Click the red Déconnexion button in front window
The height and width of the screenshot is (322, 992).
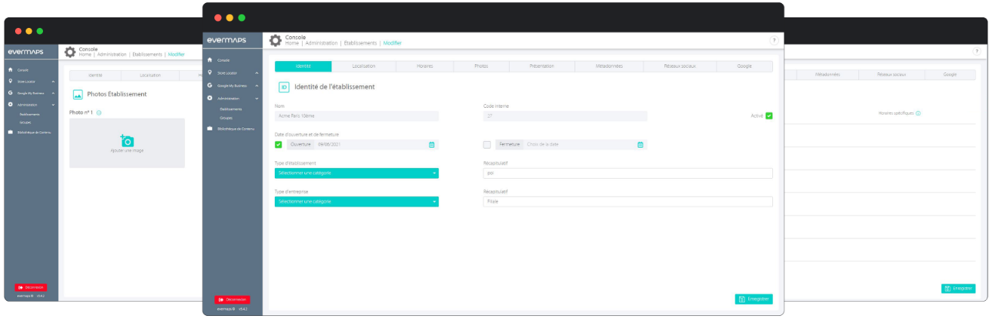(x=232, y=299)
